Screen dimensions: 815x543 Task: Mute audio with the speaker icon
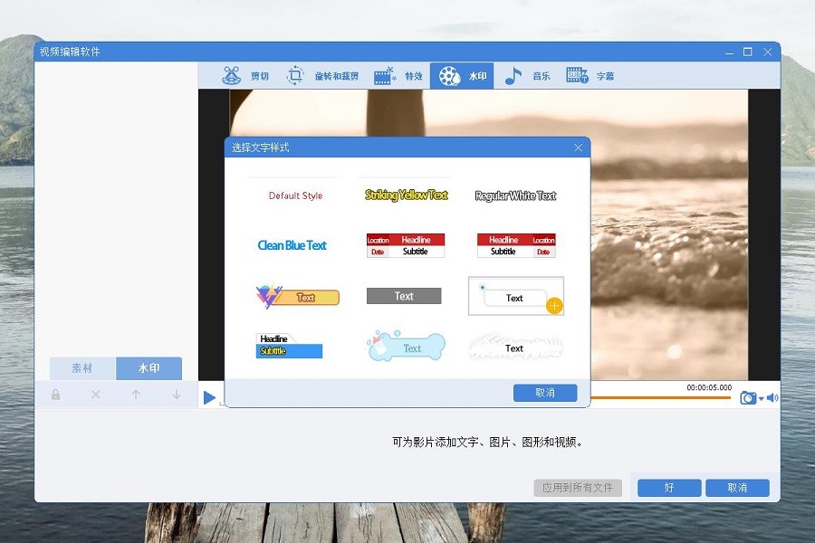click(772, 398)
